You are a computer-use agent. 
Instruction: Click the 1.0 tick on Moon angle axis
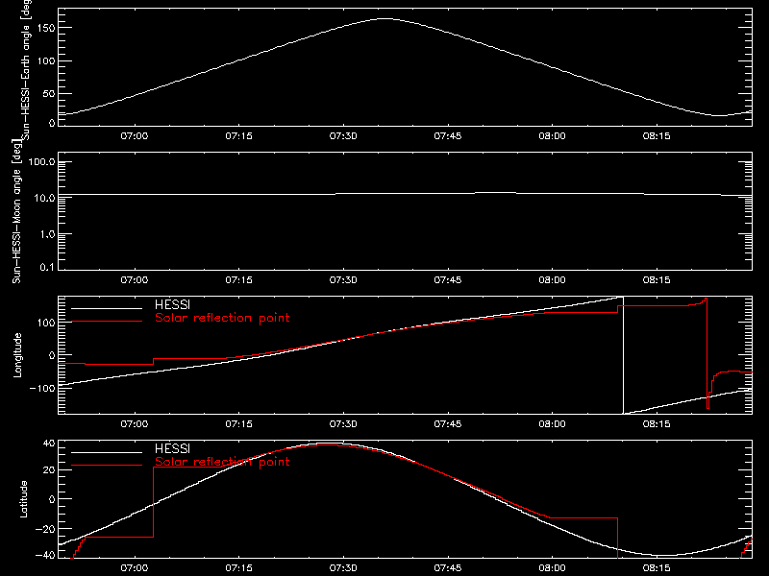coord(47,234)
